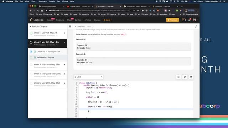The height and width of the screenshot is (128, 228).
Task: Switch to the Valid Perfect Square leetcode tab
Action: 137,6
